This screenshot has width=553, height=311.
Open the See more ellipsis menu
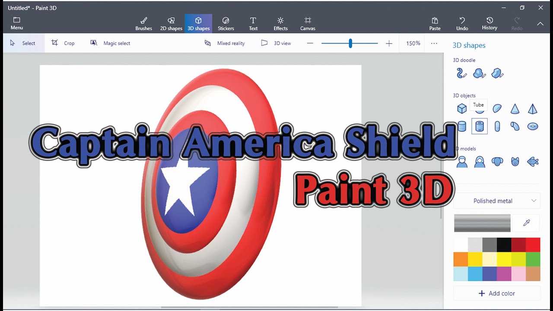(x=434, y=43)
